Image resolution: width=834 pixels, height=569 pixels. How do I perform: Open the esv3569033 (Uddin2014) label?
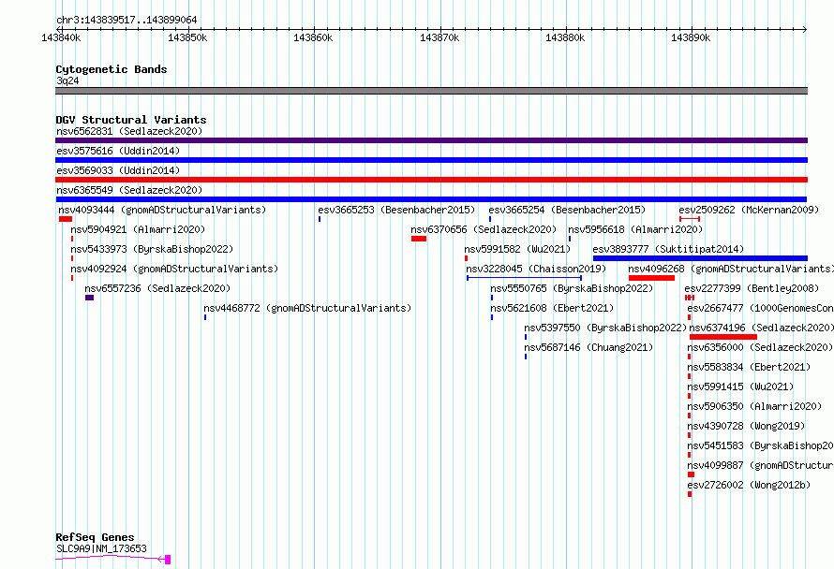[118, 170]
